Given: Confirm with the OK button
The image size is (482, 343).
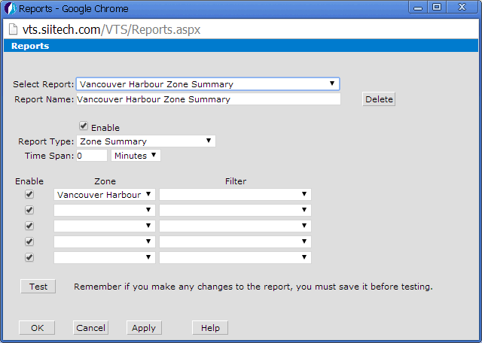Looking at the screenshot, I should tap(37, 328).
